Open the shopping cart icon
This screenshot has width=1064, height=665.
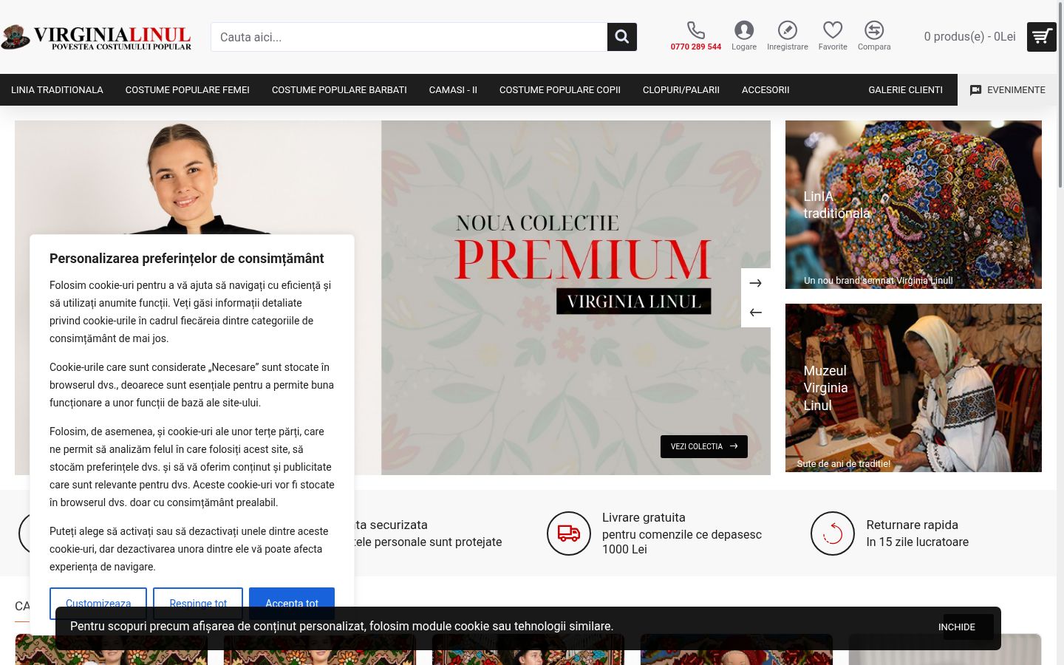[x=1042, y=37]
